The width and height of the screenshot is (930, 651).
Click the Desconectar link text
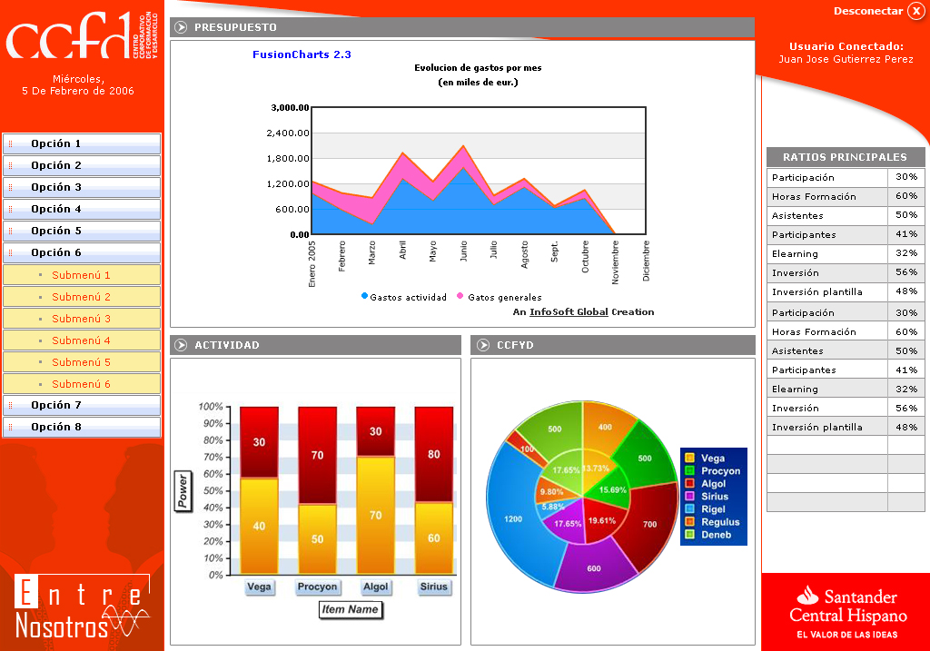pyautogui.click(x=868, y=11)
